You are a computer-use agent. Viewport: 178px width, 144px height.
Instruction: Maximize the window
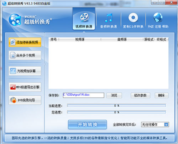click(162, 2)
